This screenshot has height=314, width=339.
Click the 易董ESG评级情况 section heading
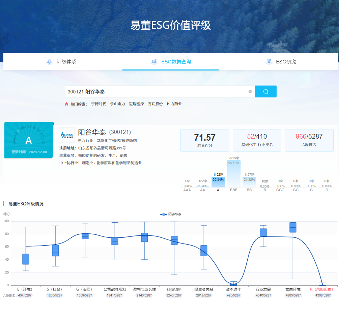click(x=26, y=204)
